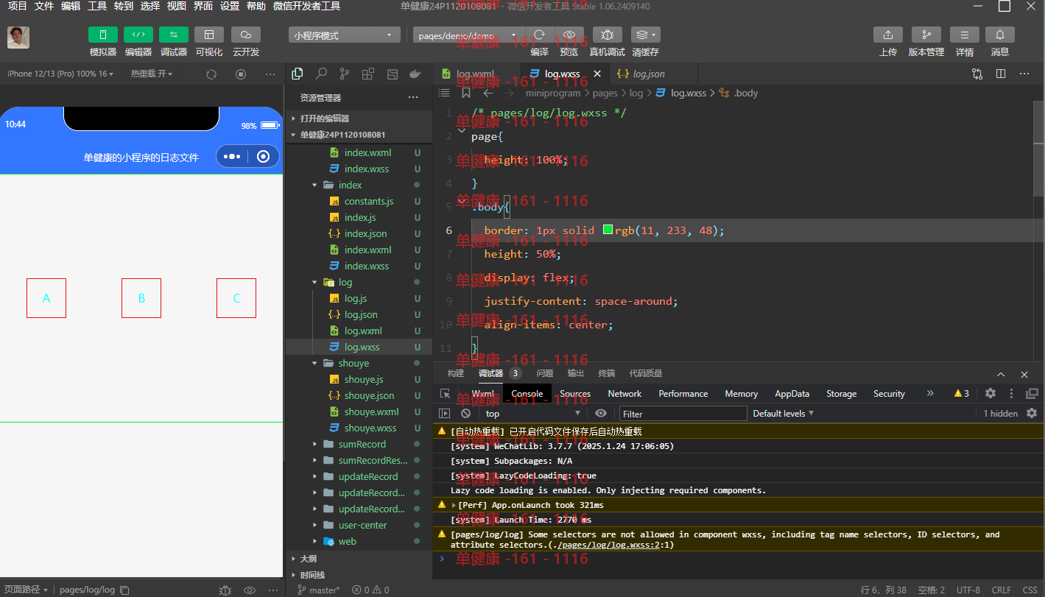Click the upload (上传) icon
Viewport: 1045px width, 597px height.
888,35
